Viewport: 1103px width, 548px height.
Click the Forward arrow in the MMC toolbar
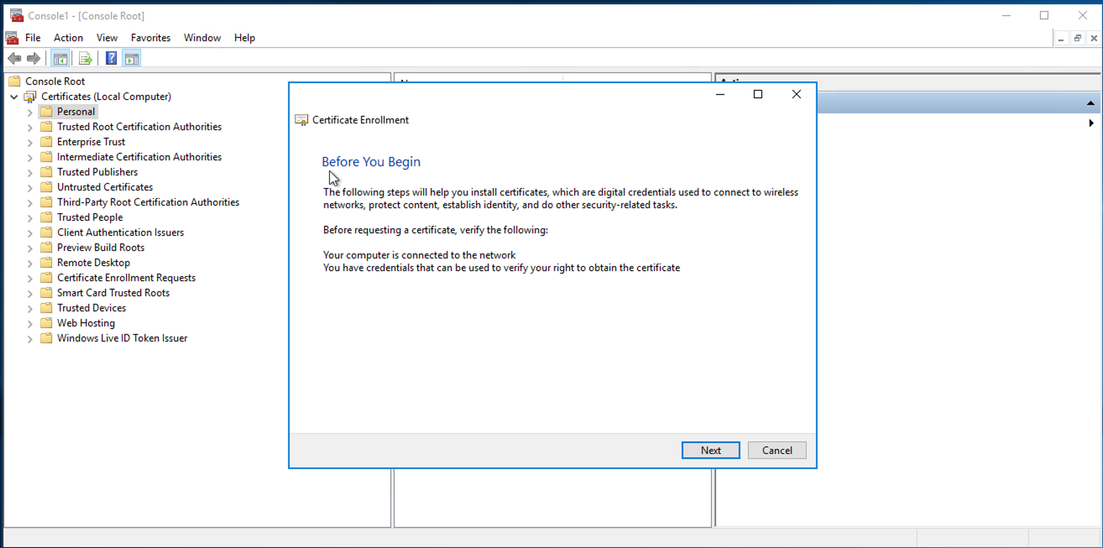(x=34, y=58)
